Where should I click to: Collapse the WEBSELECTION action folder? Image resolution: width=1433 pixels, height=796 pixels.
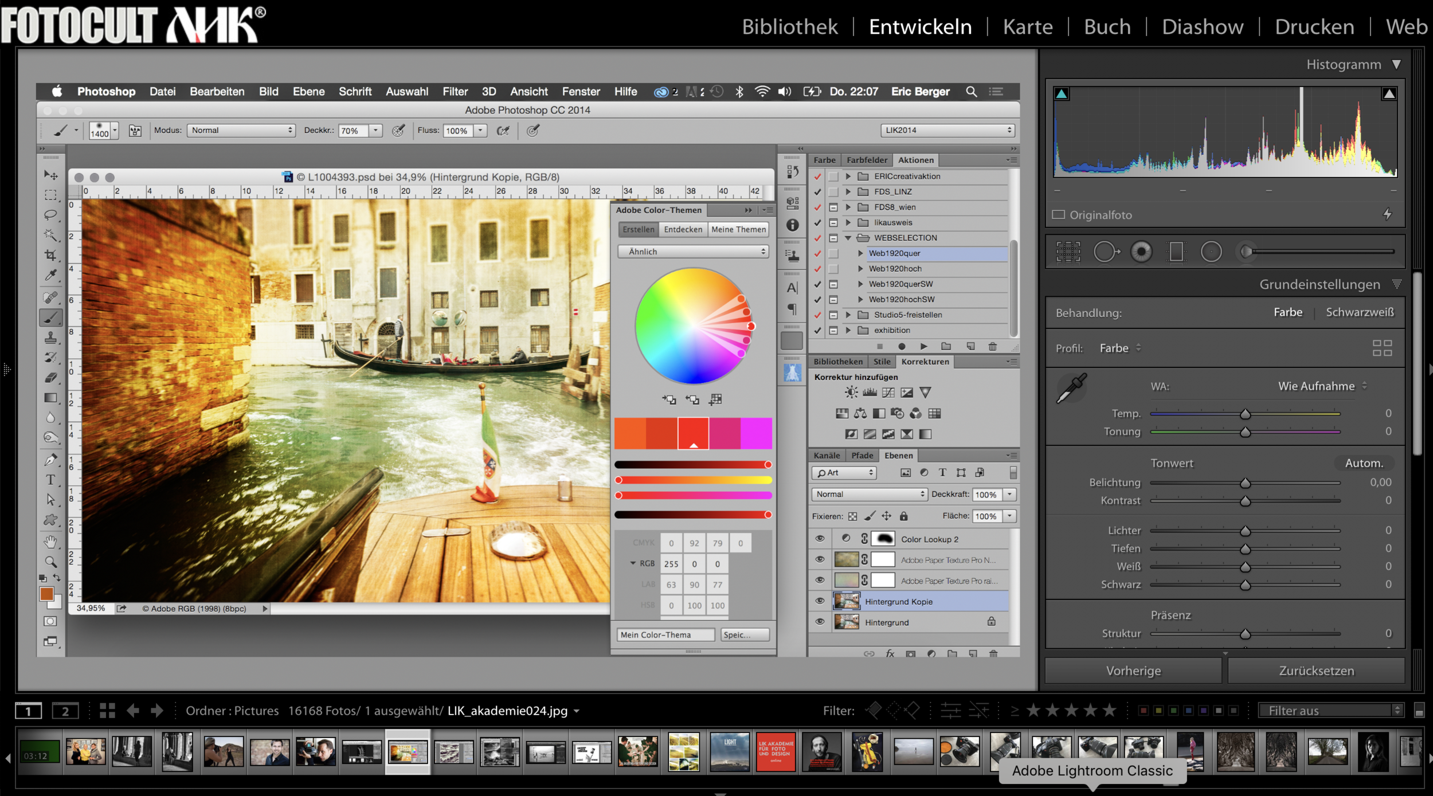tap(848, 238)
